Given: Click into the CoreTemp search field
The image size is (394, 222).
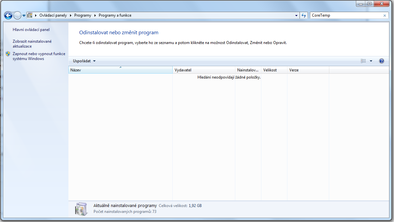Looking at the screenshot, I should (346, 15).
